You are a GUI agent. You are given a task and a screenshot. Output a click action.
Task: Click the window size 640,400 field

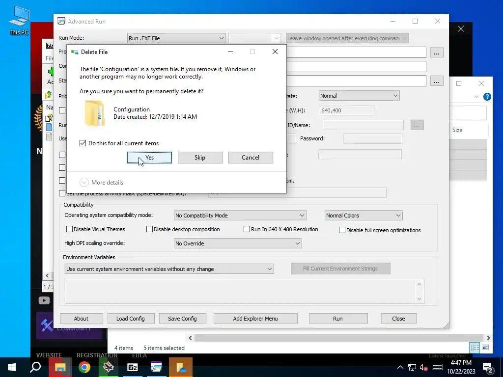[x=346, y=110]
